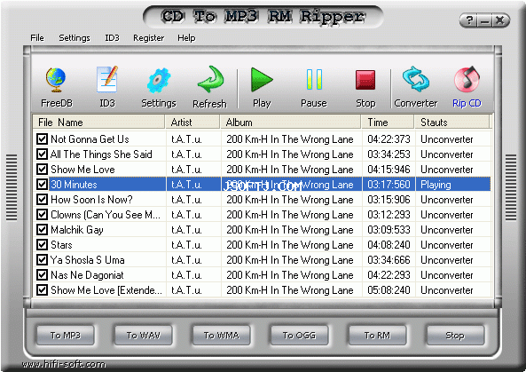Click the ID3 tag editor icon
526x372 pixels.
[107, 79]
